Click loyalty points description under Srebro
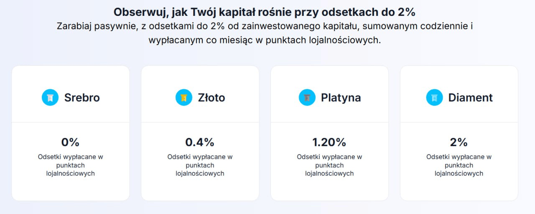The width and height of the screenshot is (535, 214). click(x=70, y=165)
